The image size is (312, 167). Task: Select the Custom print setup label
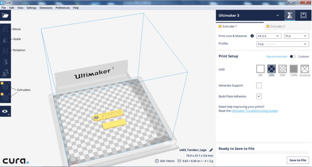pos(303,57)
